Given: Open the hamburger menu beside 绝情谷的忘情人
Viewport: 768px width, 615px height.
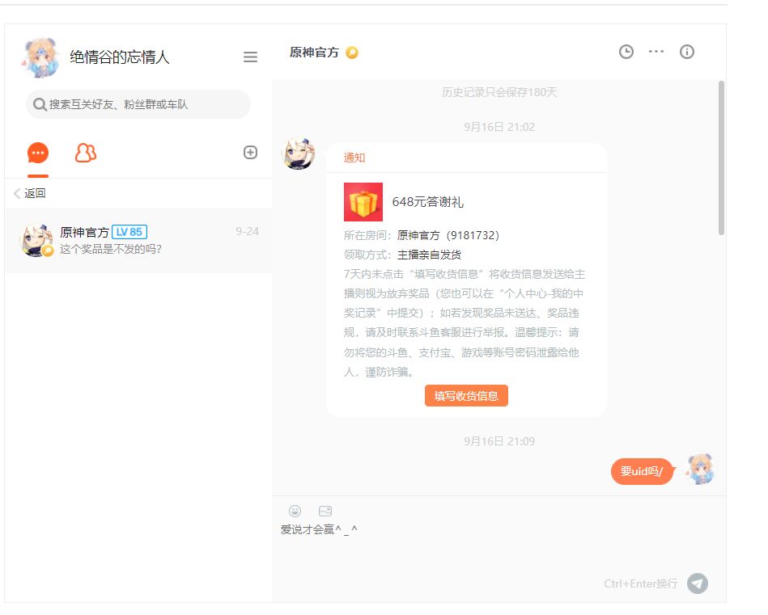Looking at the screenshot, I should point(250,57).
